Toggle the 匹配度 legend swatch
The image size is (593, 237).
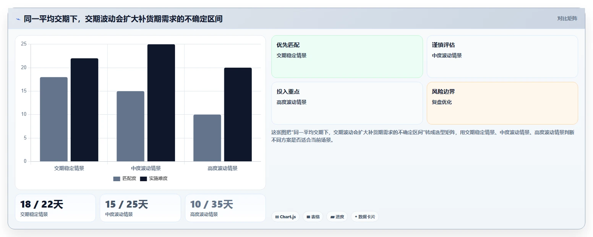coord(117,179)
